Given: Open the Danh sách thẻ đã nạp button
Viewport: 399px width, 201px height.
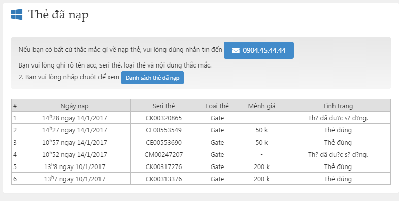Looking at the screenshot, I should tap(152, 78).
